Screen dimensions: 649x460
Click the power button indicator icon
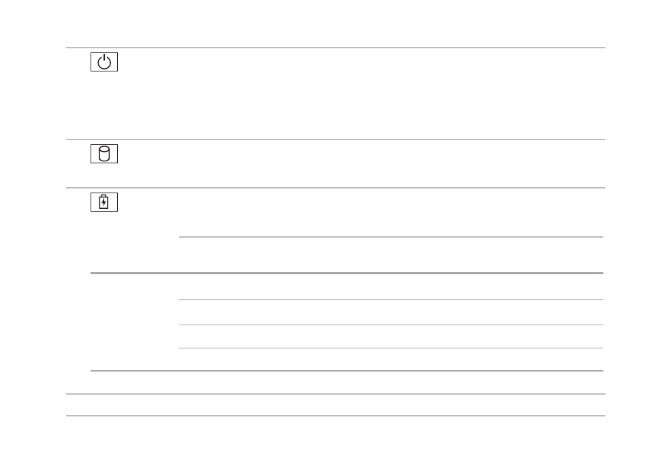pos(104,62)
